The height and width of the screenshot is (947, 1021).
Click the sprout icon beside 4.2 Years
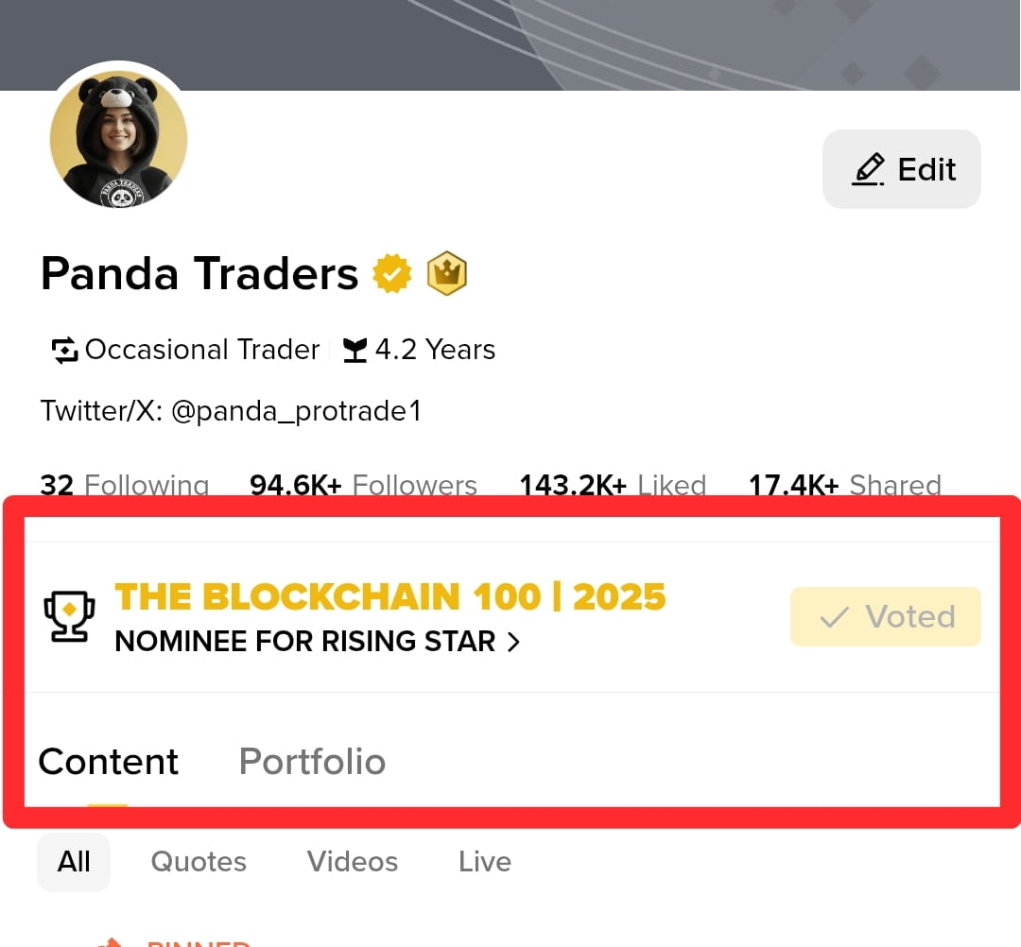click(355, 350)
